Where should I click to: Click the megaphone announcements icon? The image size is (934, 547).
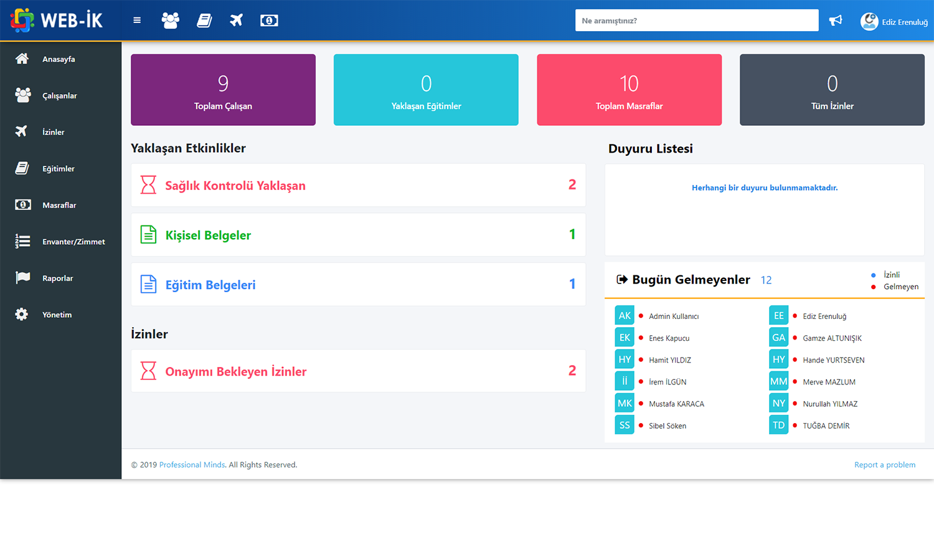(836, 21)
